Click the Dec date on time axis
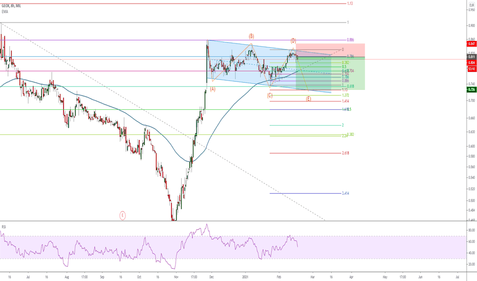 (212, 277)
